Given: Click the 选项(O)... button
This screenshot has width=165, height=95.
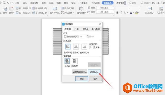Looking at the screenshot, I should pos(94,72).
